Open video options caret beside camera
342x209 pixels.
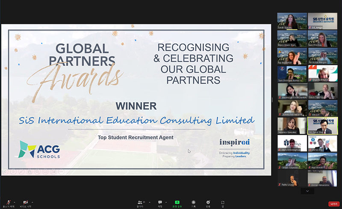tap(32, 202)
